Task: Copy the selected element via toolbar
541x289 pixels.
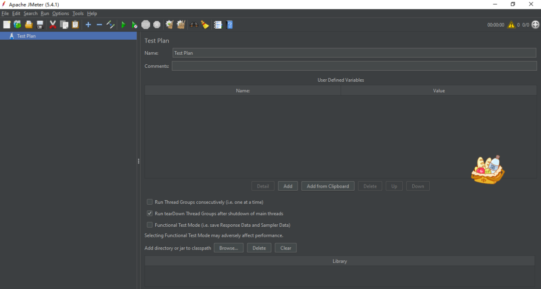Action: [64, 25]
